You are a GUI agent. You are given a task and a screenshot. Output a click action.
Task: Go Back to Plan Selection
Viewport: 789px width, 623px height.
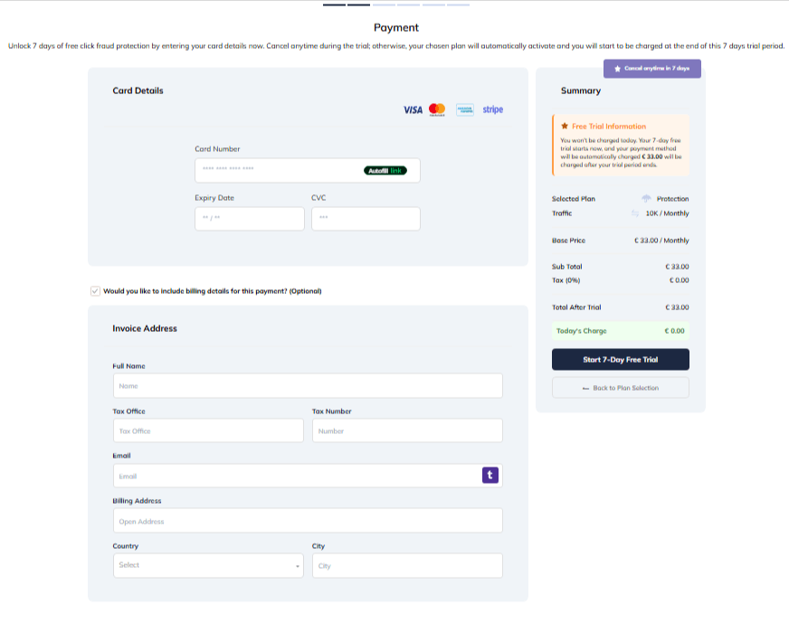click(x=620, y=388)
